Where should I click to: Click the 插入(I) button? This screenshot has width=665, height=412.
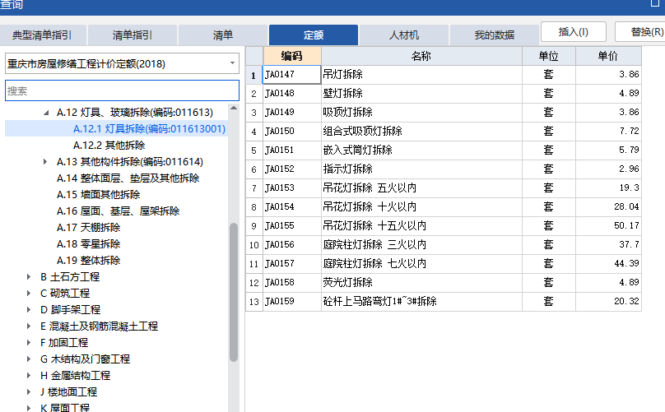pos(574,32)
